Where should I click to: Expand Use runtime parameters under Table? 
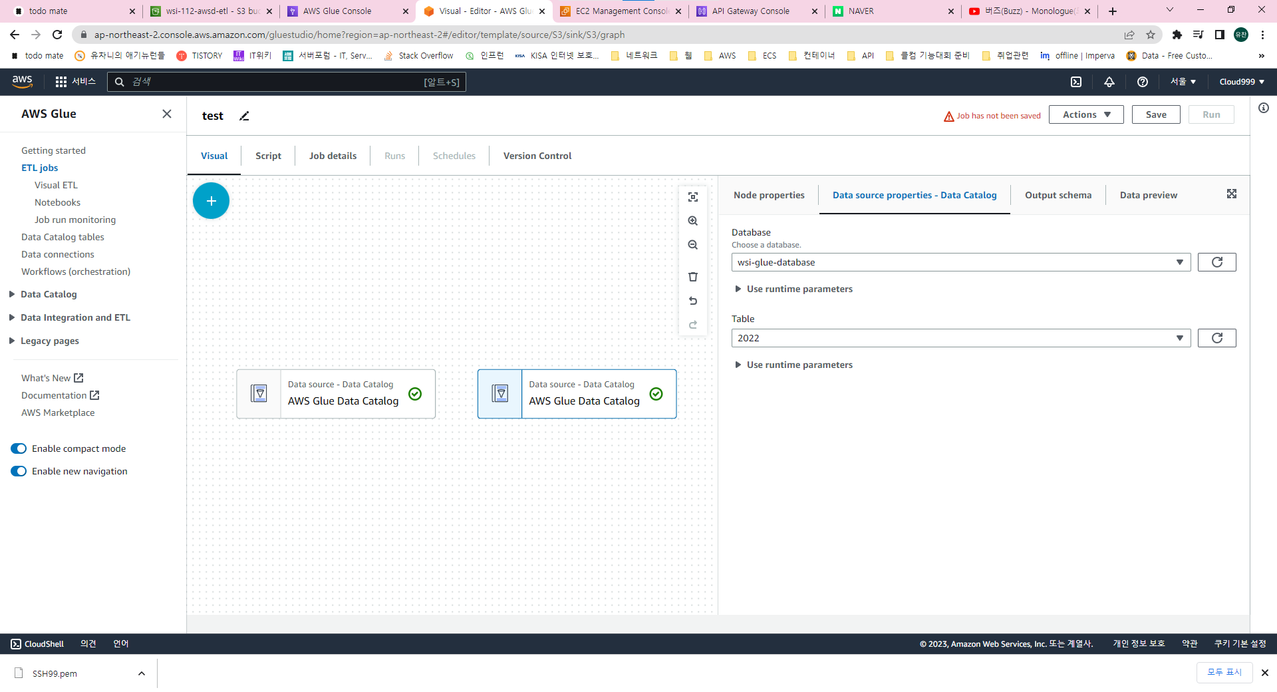(x=793, y=365)
